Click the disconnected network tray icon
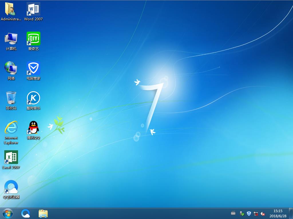The height and width of the screenshot is (219, 293). pyautogui.click(x=256, y=214)
